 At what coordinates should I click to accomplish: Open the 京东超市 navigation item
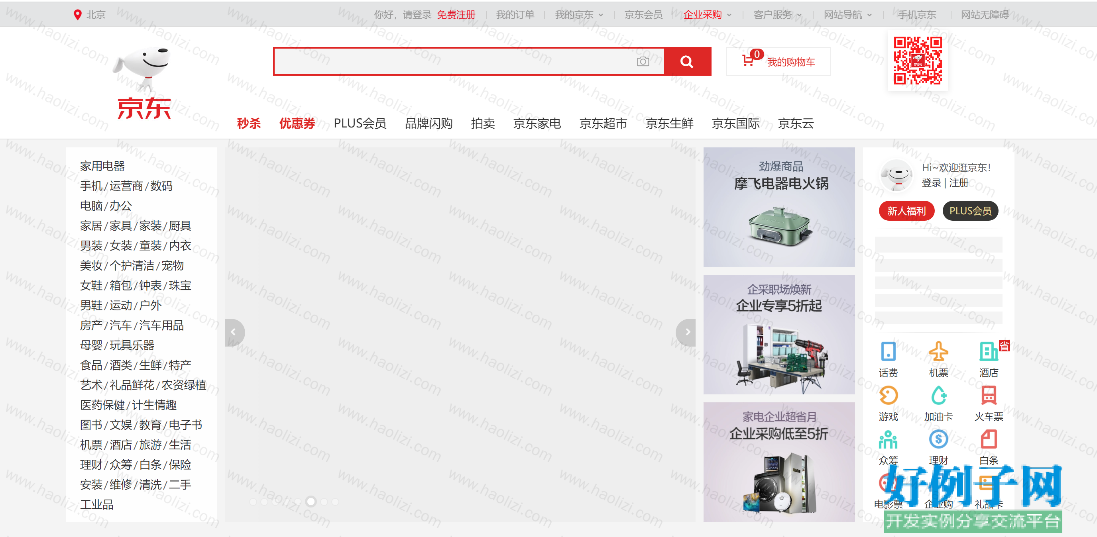tap(603, 123)
